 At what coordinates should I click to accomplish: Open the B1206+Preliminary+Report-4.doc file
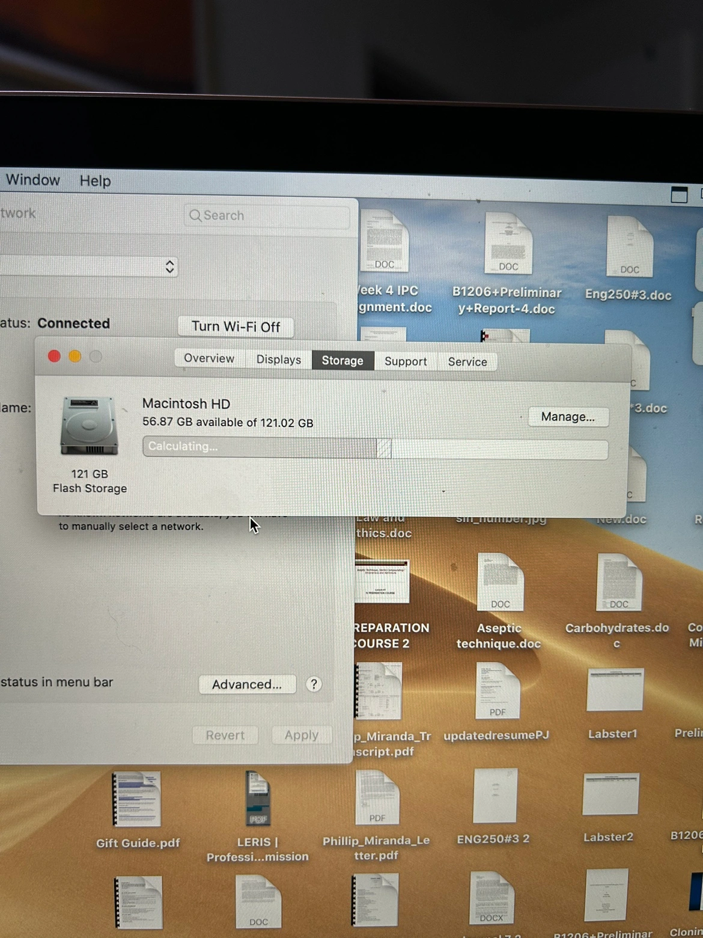tap(508, 244)
